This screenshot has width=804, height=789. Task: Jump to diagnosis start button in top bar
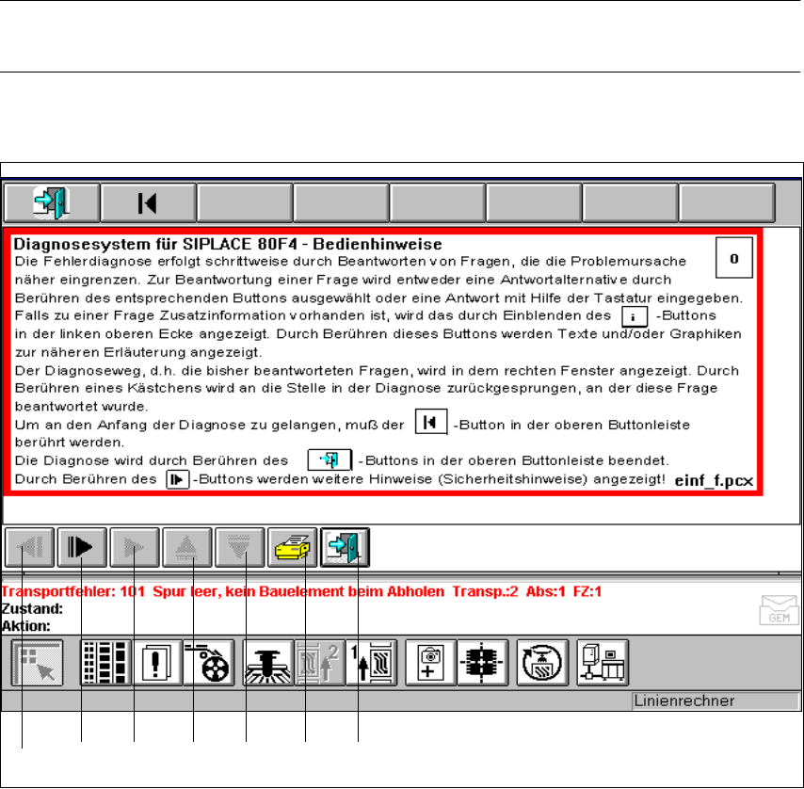(x=148, y=203)
